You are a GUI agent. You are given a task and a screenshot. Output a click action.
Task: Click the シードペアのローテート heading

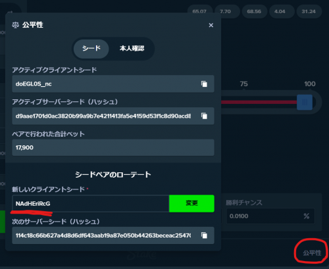(113, 175)
